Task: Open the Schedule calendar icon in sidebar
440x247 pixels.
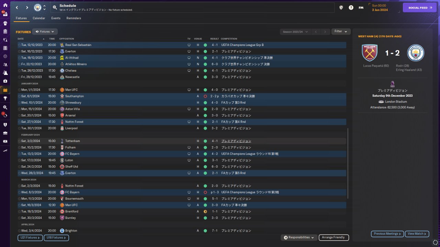Action: (x=5, y=90)
